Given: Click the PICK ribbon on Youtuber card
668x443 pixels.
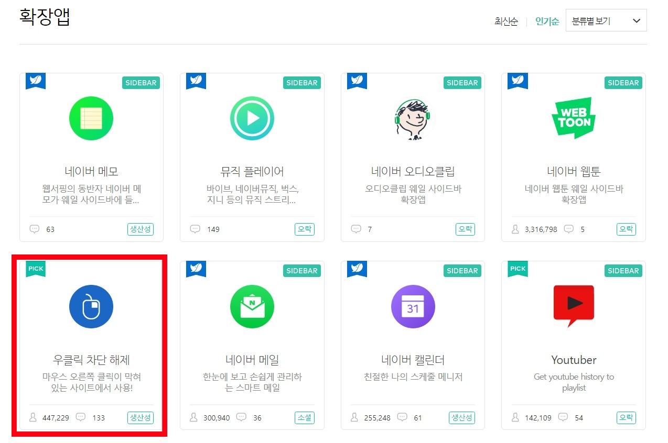Looking at the screenshot, I should pyautogui.click(x=518, y=269).
